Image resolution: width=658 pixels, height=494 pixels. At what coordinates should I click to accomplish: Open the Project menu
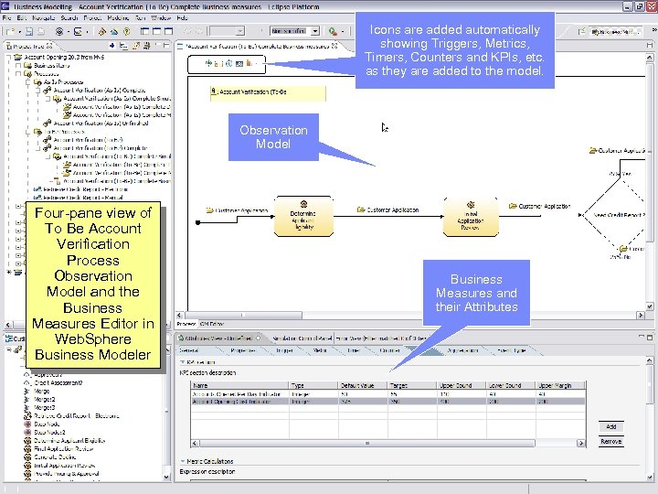(92, 18)
